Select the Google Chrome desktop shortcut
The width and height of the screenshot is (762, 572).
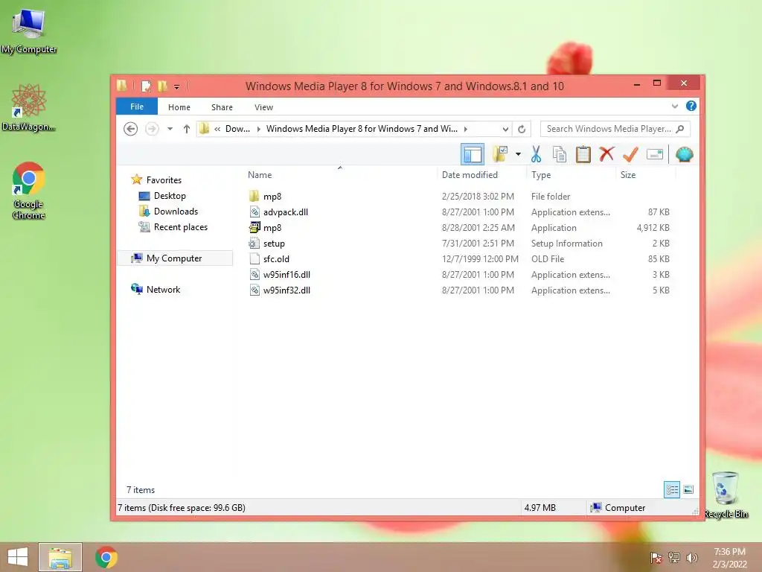[29, 191]
